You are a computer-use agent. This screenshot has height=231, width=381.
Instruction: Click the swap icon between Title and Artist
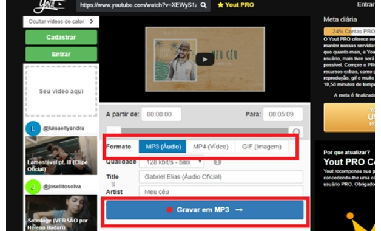coord(113,184)
